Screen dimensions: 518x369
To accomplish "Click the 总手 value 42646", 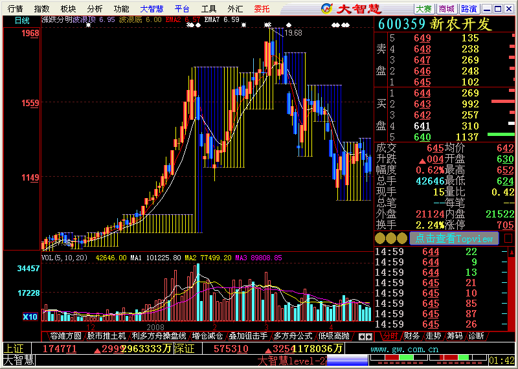I will pos(430,181).
